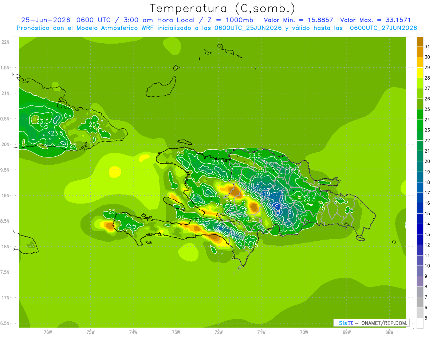
Task: Click the "21N" latitude axis label
Action: tap(5, 93)
